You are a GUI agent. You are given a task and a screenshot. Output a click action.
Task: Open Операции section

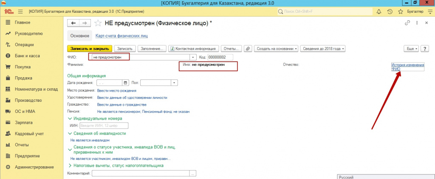click(x=24, y=45)
